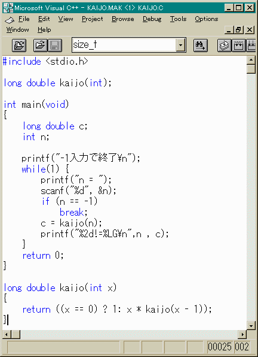The width and height of the screenshot is (258, 357).
Task: Click the Find Next binoculars icon
Action: pyautogui.click(x=200, y=45)
